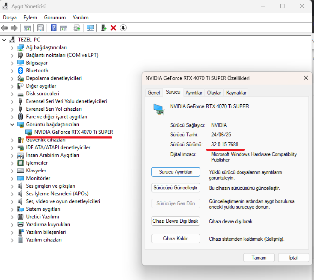Click Cihazı Devre Dışı Bırak button

(x=176, y=221)
